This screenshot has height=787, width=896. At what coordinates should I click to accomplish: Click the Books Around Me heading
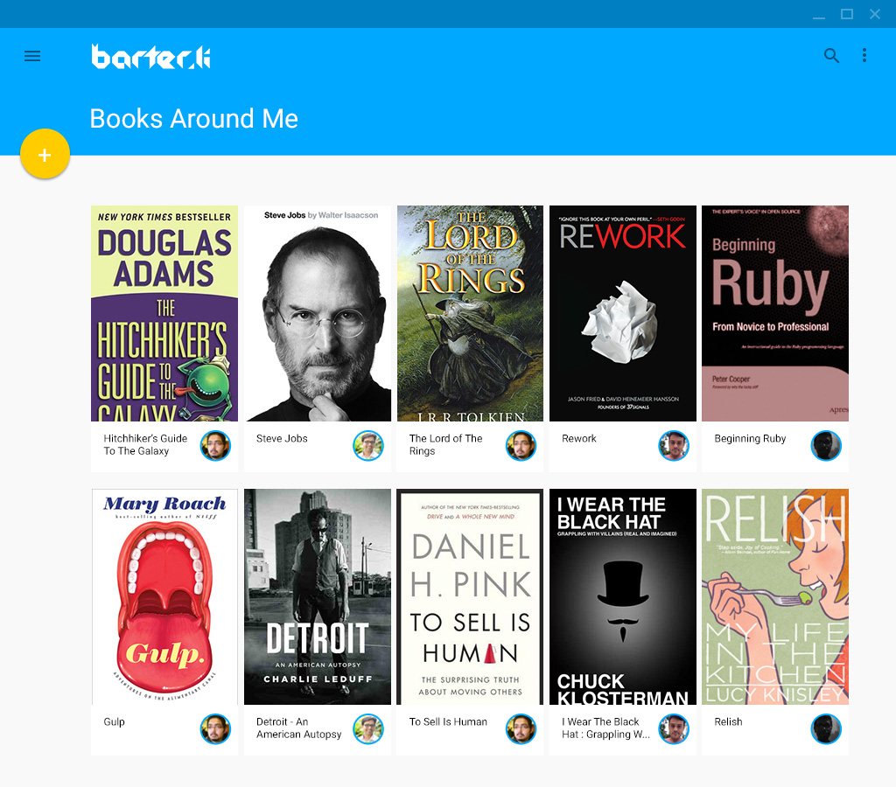(194, 119)
